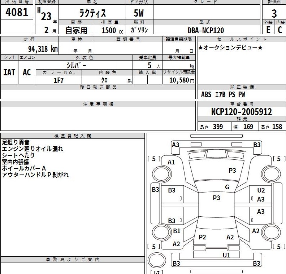This screenshot has height=274, width=286.
Task: Select the registration month 2 月
Action: click(50, 30)
